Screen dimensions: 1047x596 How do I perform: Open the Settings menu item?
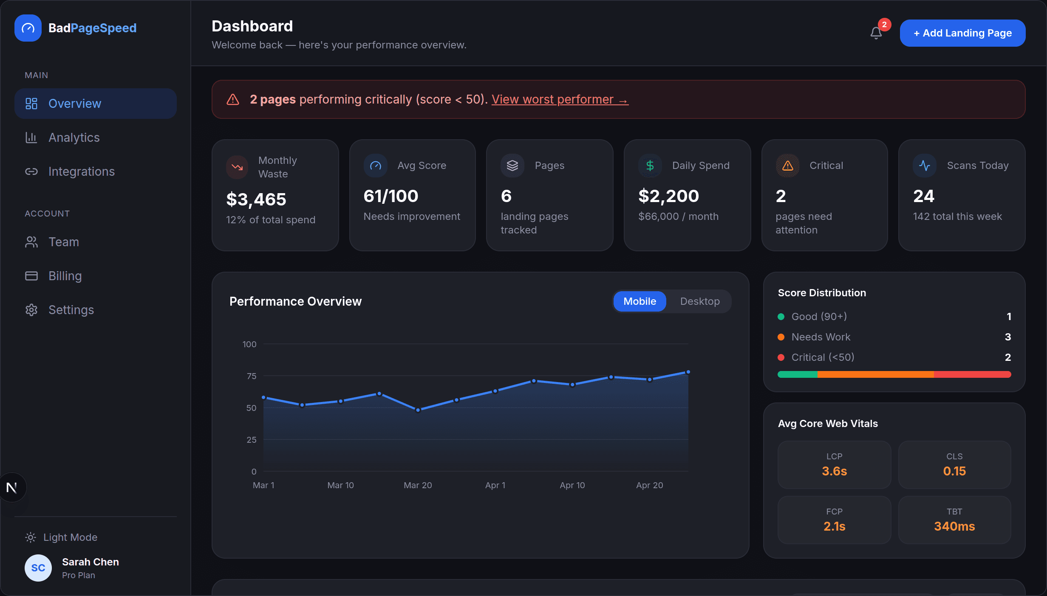click(96, 310)
